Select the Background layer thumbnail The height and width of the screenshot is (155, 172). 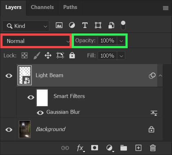(25, 129)
